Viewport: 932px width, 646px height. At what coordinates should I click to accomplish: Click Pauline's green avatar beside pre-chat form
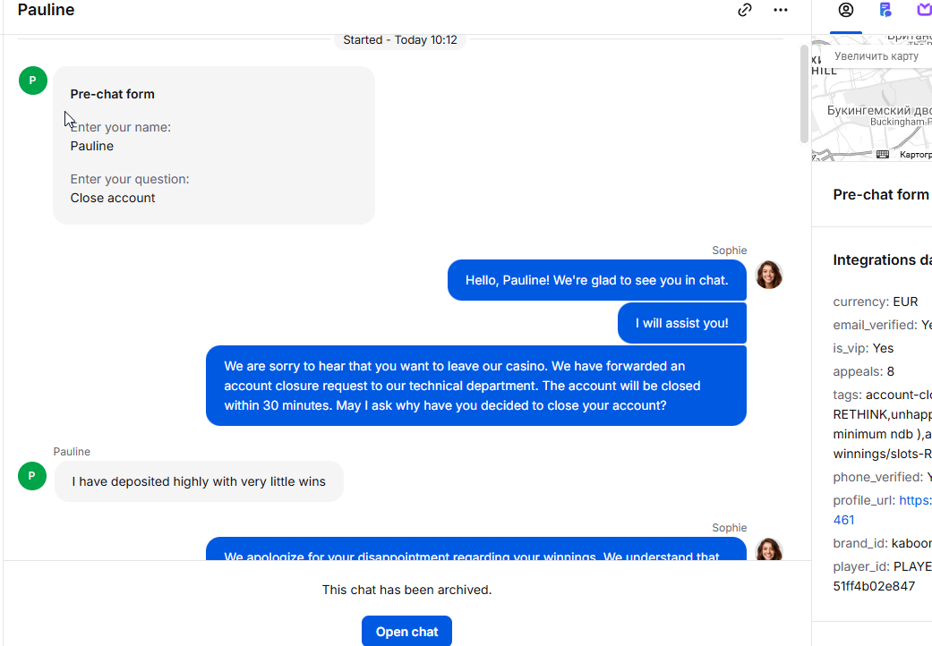point(33,81)
